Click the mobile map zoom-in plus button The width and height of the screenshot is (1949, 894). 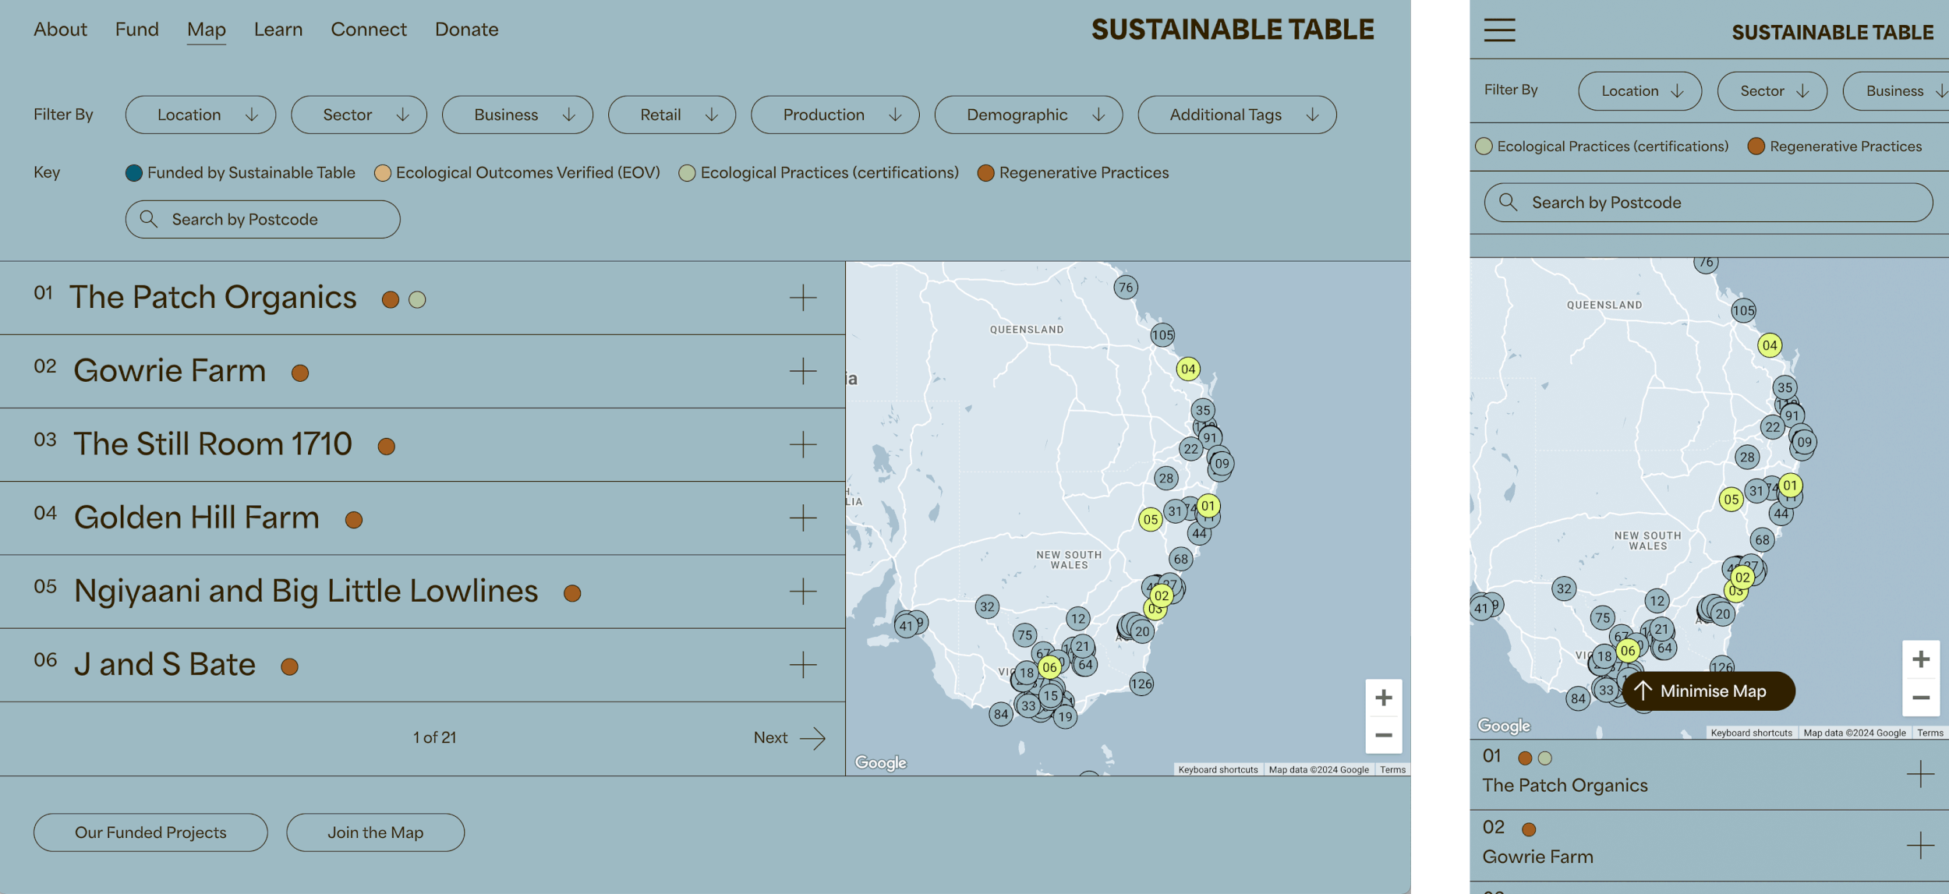(1920, 659)
